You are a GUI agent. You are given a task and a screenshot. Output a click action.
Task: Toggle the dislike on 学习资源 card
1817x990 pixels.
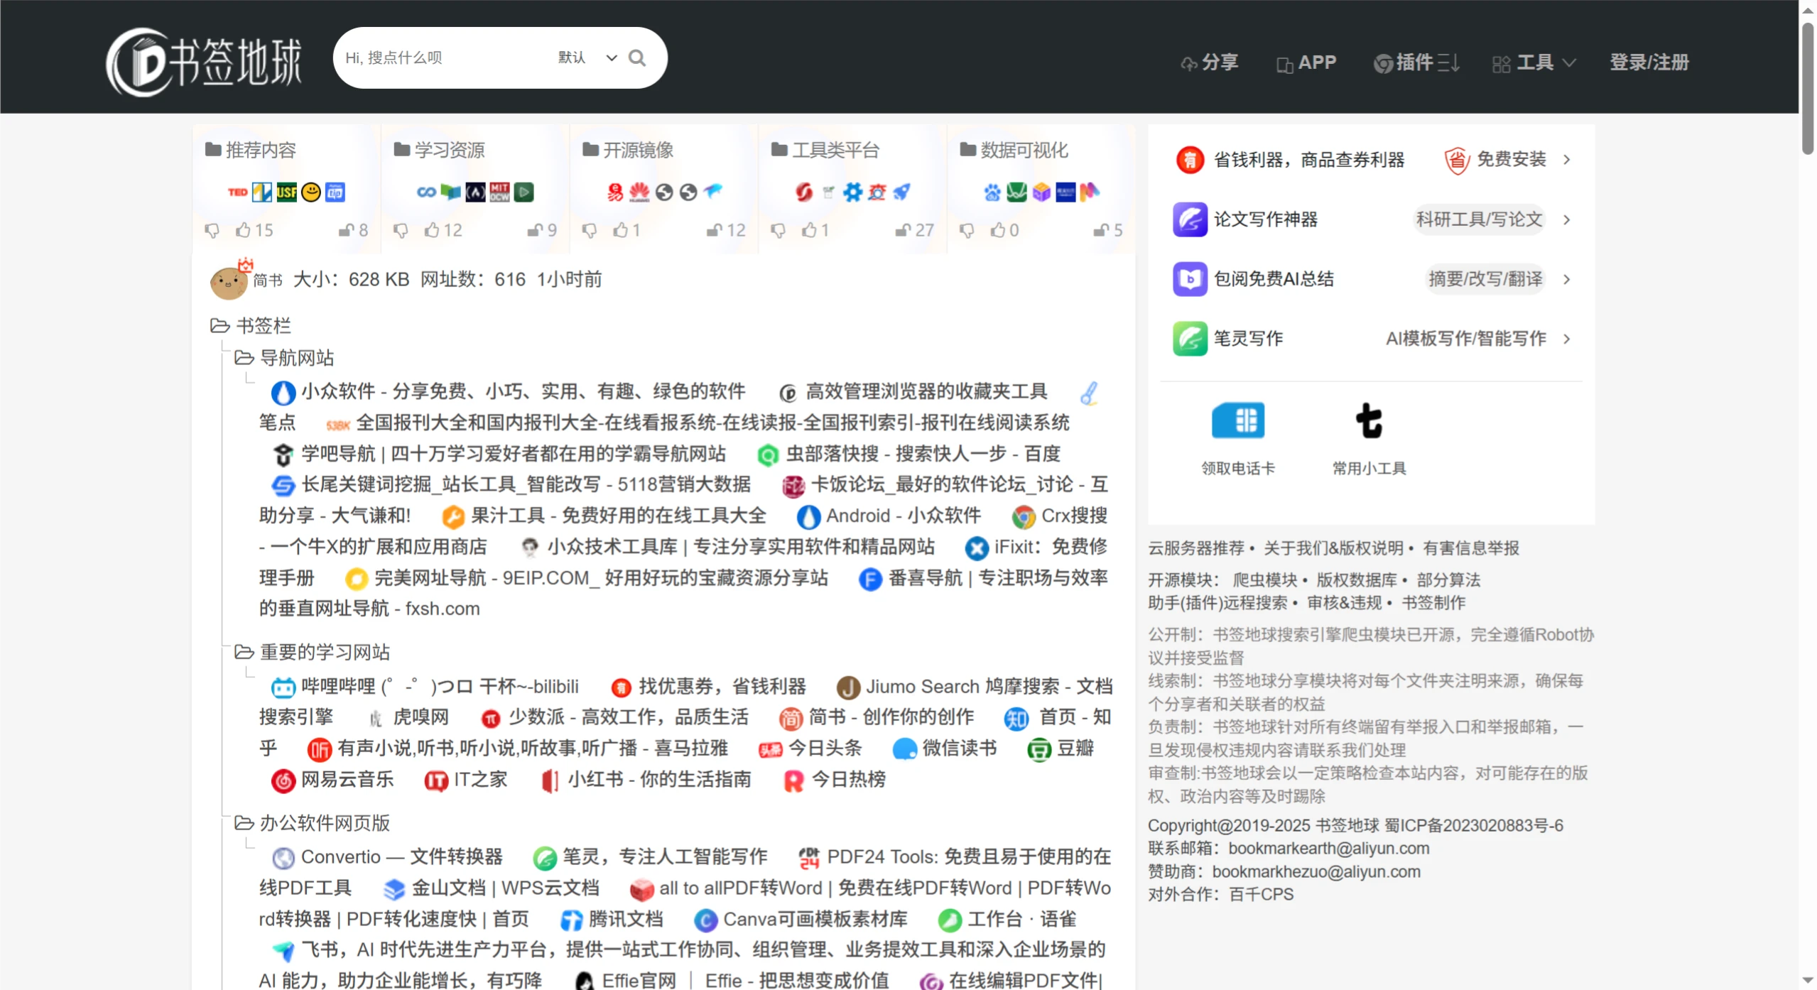(401, 232)
